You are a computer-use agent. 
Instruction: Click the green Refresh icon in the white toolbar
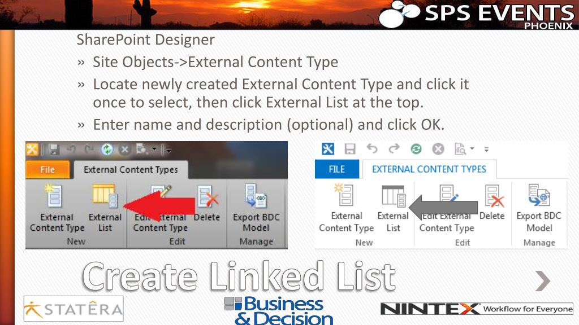416,149
